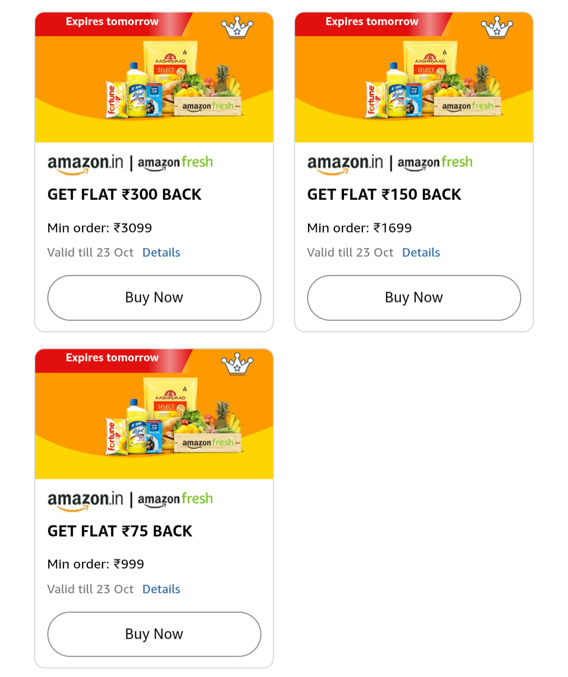The image size is (568, 677).
Task: Click the crown icon on the ₹75 offer
Action: click(x=237, y=363)
